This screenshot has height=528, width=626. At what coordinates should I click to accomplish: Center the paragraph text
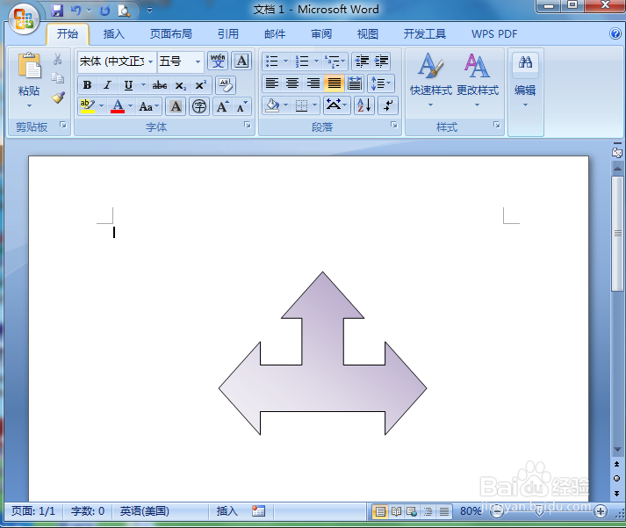click(292, 83)
